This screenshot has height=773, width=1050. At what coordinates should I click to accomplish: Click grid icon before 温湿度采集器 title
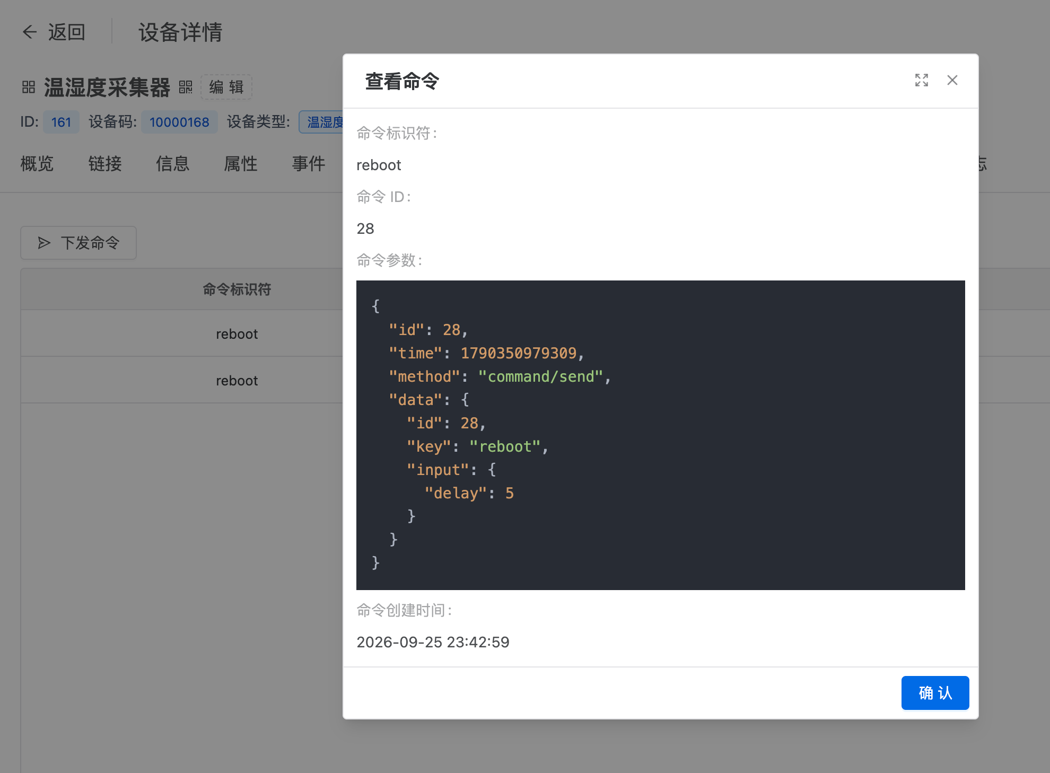(29, 87)
